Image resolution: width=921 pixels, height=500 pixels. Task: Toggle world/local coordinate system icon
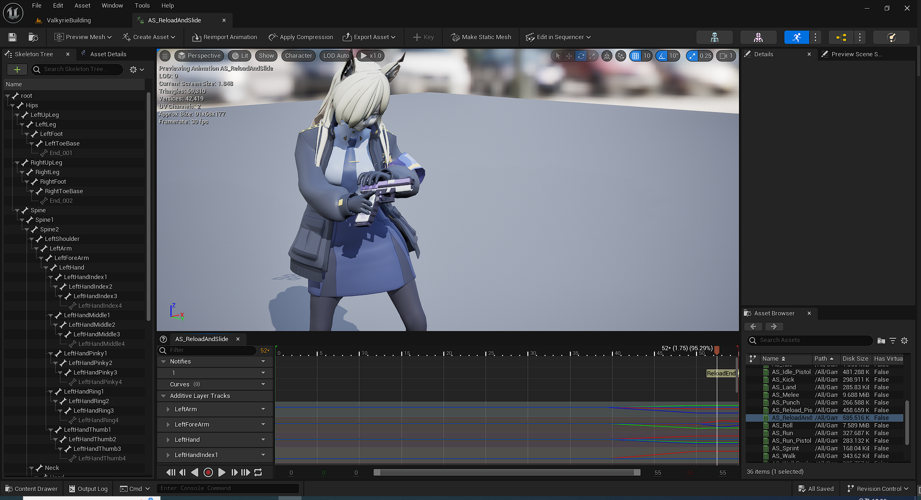pos(607,56)
